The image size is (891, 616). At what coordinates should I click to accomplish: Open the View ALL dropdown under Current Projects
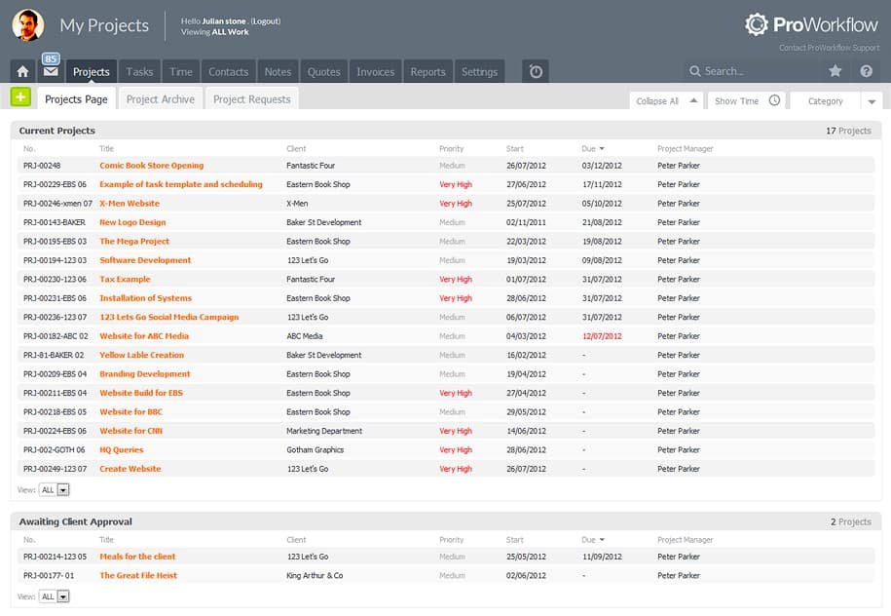click(55, 489)
